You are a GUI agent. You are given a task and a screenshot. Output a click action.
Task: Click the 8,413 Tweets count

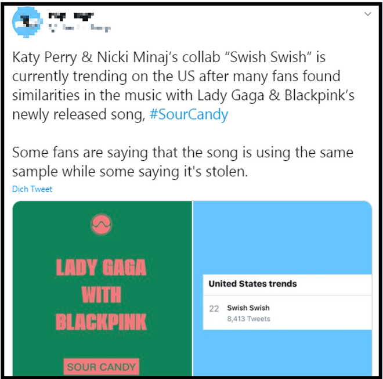click(x=248, y=319)
